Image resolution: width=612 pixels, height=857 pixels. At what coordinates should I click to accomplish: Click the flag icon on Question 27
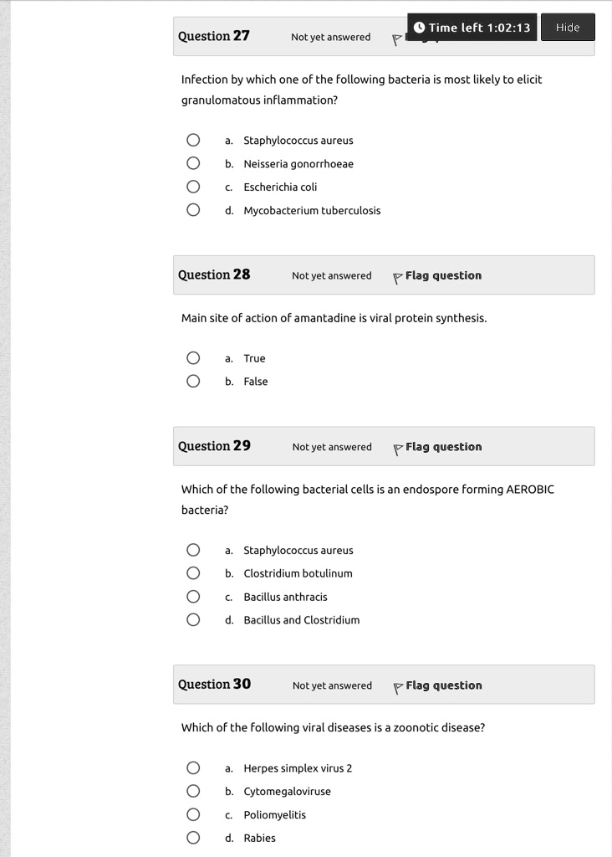click(397, 40)
